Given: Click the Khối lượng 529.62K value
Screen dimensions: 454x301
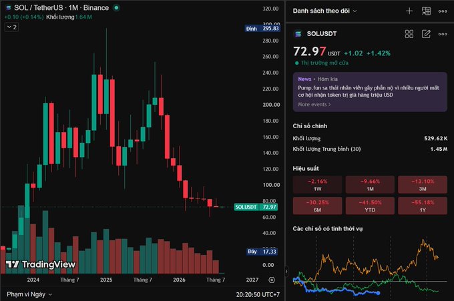Looking at the screenshot, I should point(435,138).
